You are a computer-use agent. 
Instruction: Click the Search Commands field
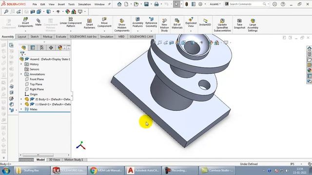(x=246, y=4)
